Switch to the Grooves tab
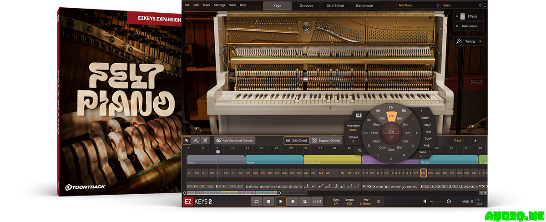546x222 pixels. [306, 5]
